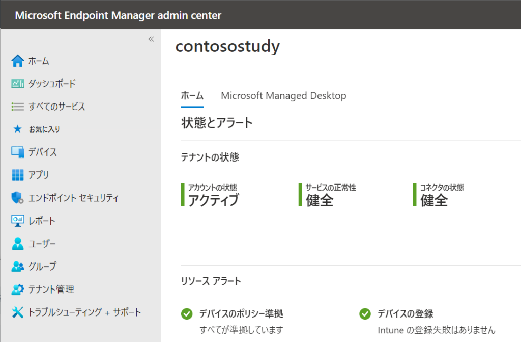
Task: Click the ダッシュボード chart icon
Action: [18, 84]
